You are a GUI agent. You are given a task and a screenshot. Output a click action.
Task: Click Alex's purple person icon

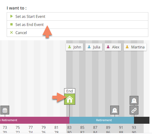pos(108,47)
